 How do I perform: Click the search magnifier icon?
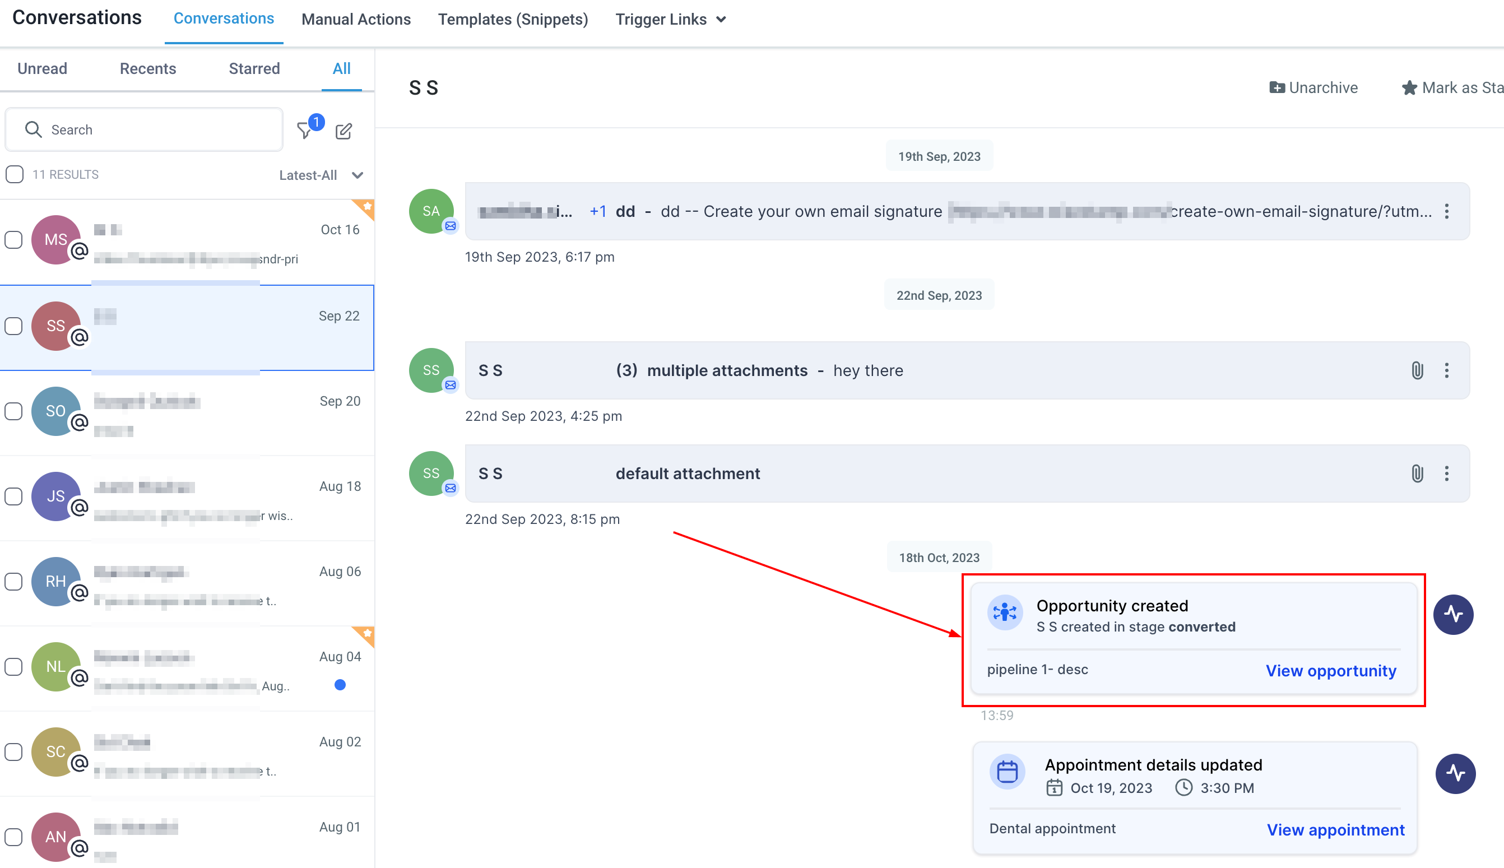coord(34,129)
